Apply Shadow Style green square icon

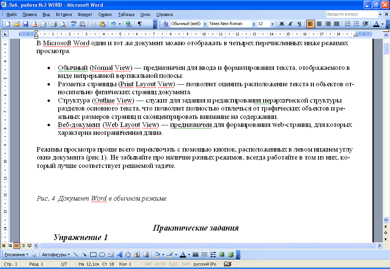coord(222,255)
